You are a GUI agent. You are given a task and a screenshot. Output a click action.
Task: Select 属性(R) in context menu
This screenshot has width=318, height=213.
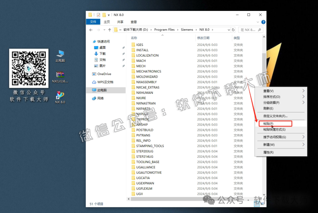268,152
